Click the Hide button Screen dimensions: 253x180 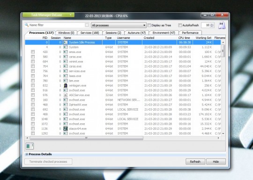click(216, 162)
